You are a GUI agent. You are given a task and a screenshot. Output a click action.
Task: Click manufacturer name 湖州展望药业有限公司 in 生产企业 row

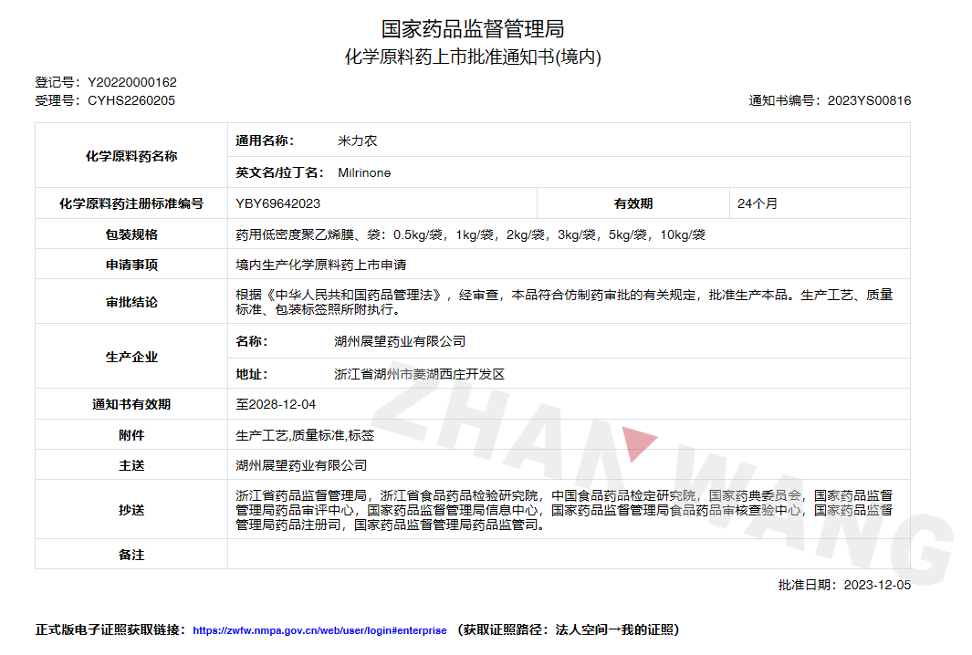click(x=400, y=341)
